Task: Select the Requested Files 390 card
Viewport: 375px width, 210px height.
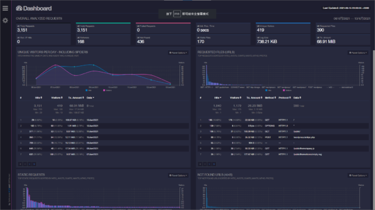Action: [343, 28]
